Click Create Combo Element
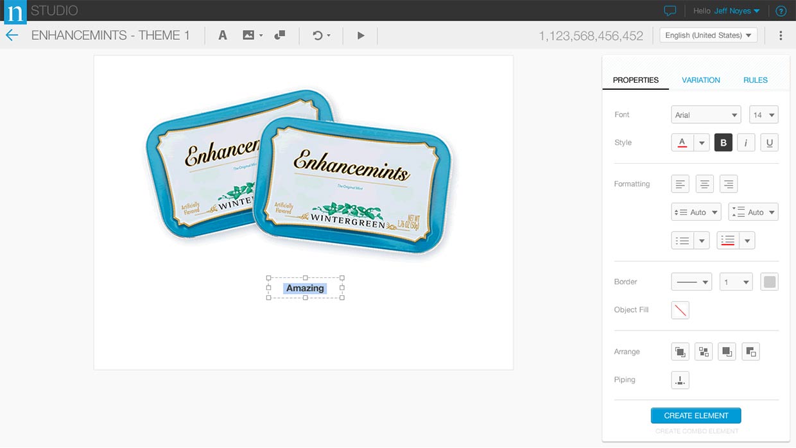 click(x=697, y=431)
